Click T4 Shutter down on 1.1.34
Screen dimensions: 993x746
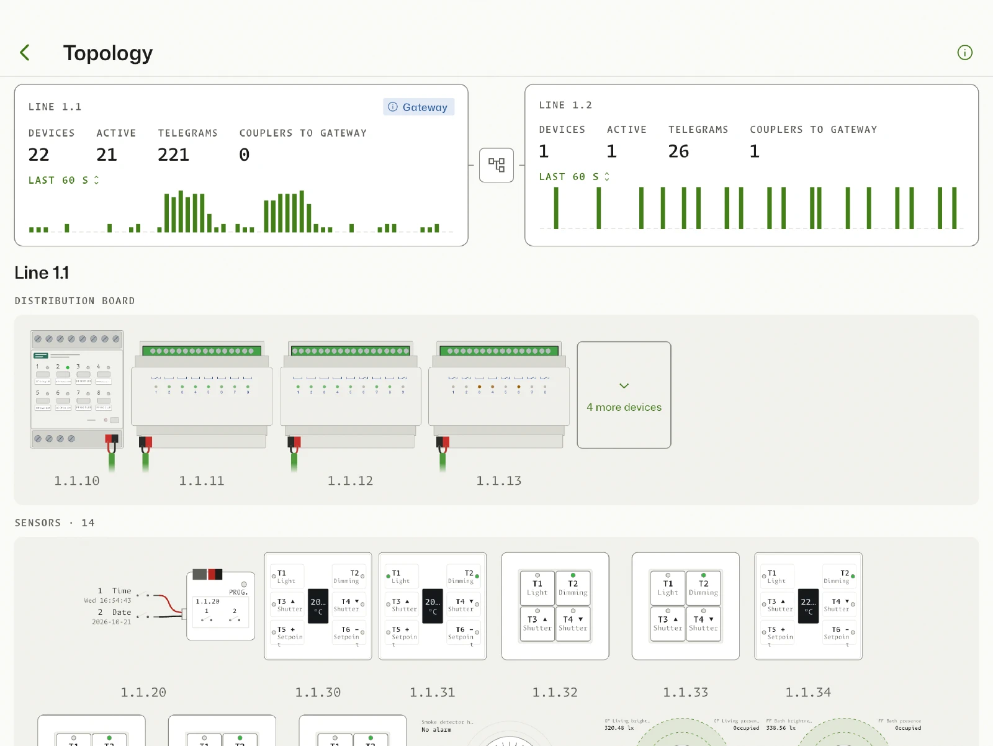tap(839, 604)
